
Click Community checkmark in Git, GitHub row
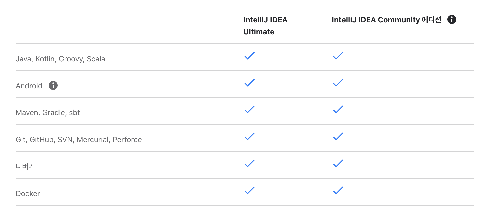[338, 136]
